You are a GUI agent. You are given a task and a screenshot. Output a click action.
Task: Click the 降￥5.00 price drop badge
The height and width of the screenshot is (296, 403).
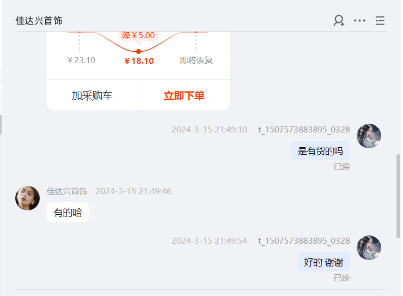138,35
